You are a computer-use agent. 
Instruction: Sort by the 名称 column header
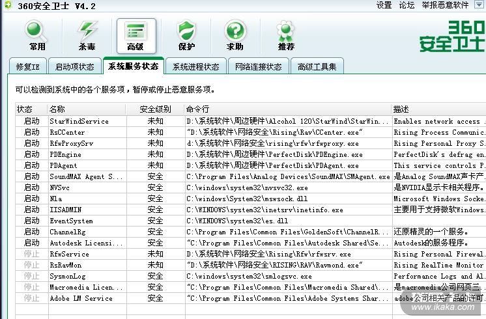tap(87, 109)
